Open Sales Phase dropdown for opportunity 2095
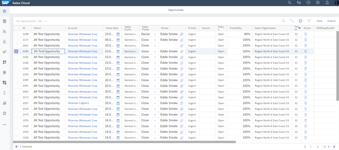 [155, 80]
